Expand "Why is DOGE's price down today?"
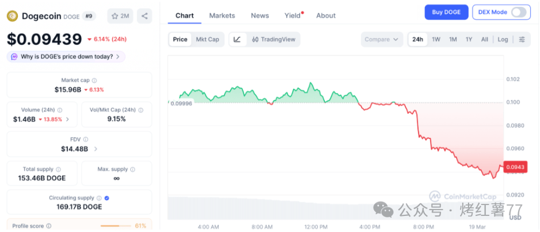 coord(66,57)
